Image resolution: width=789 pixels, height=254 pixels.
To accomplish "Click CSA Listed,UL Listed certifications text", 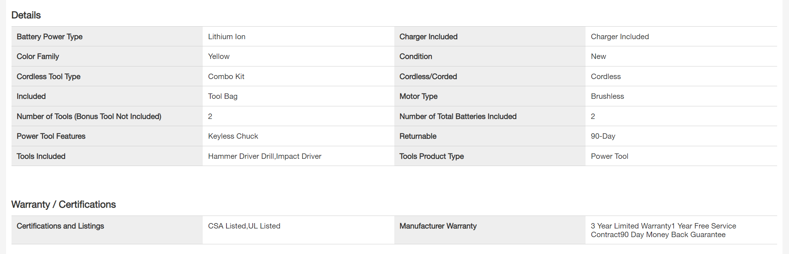I will point(244,226).
